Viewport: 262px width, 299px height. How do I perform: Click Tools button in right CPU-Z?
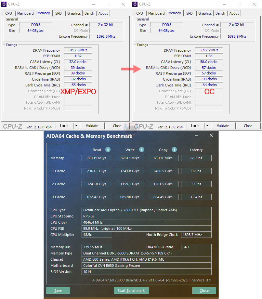(195, 126)
